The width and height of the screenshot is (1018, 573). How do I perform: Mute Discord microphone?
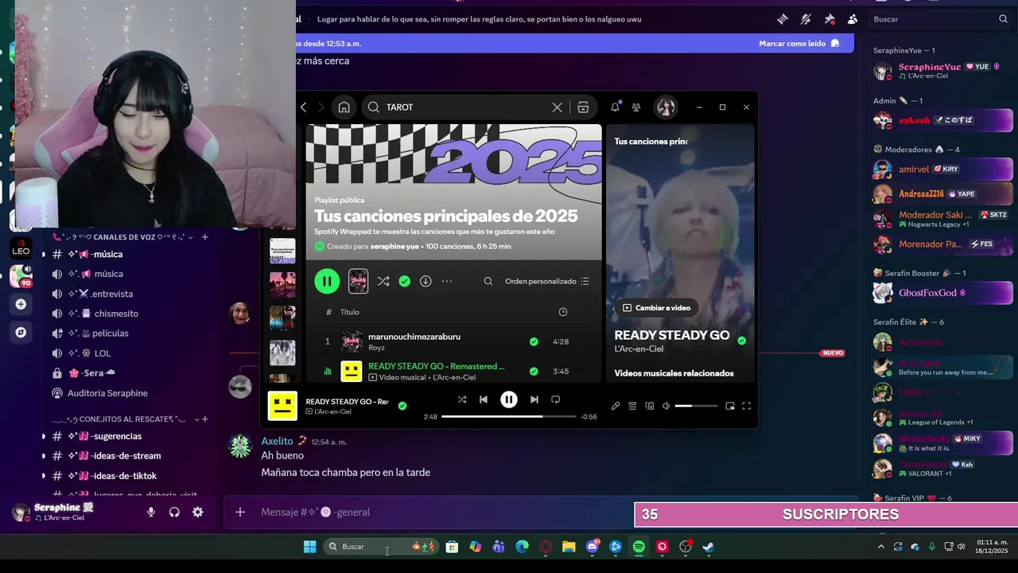151,513
